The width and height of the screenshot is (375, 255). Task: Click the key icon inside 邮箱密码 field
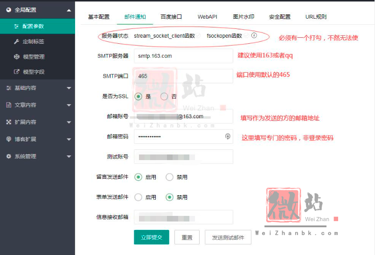[x=228, y=136]
